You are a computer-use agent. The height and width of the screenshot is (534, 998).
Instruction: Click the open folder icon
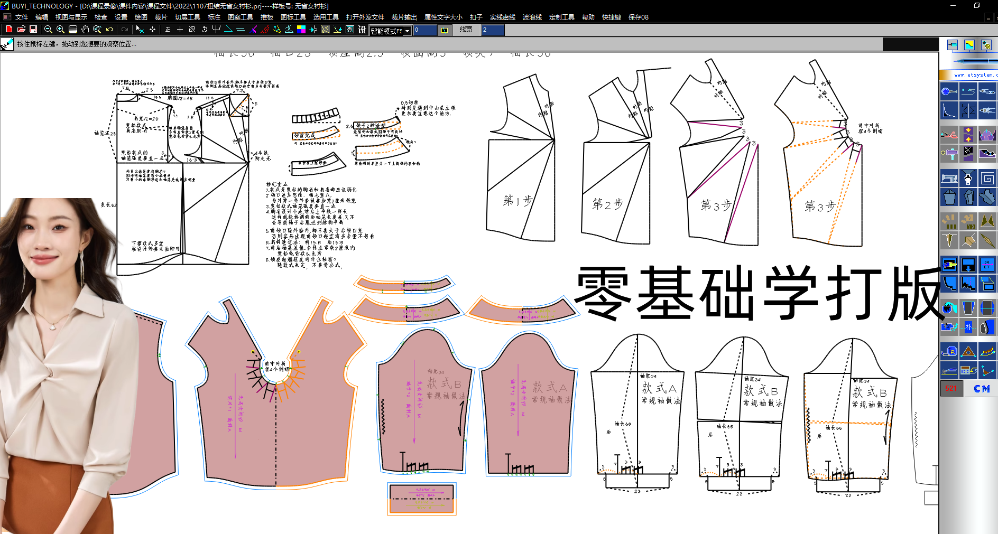21,30
